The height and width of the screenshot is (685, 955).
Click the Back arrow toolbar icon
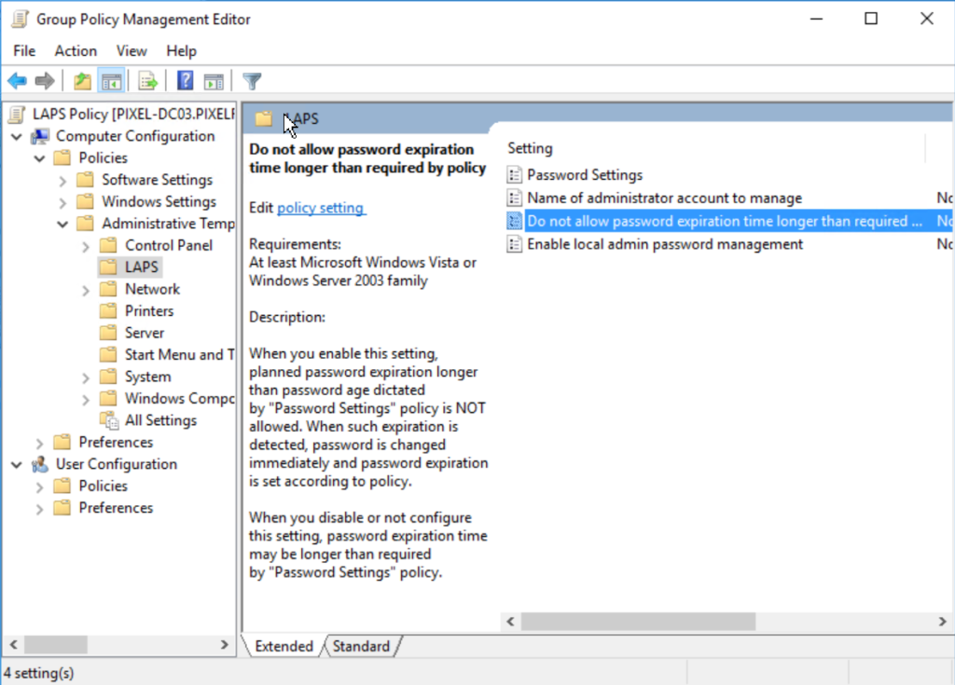click(18, 81)
